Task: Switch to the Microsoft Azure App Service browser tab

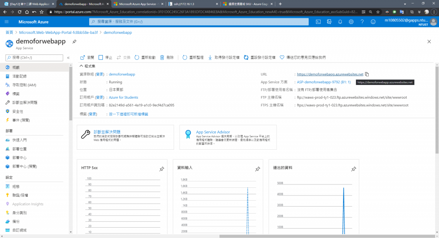Action: 139,4
